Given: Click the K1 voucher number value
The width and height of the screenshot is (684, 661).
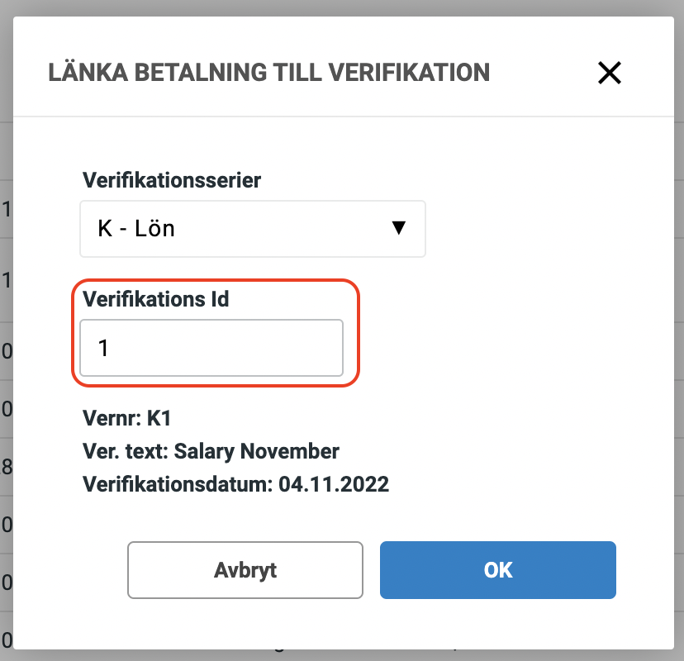Looking at the screenshot, I should (x=159, y=419).
